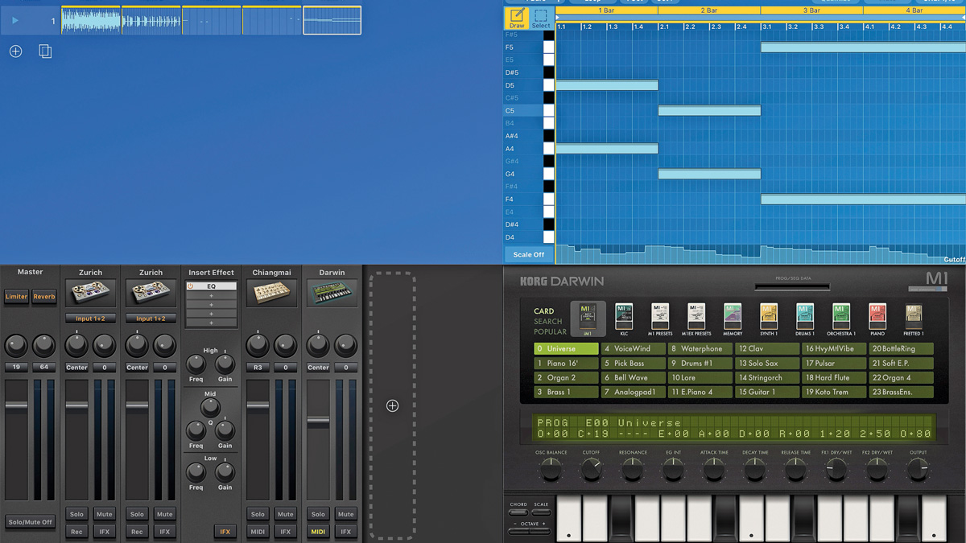Select the MEMORY card
The height and width of the screenshot is (543, 966).
732,319
